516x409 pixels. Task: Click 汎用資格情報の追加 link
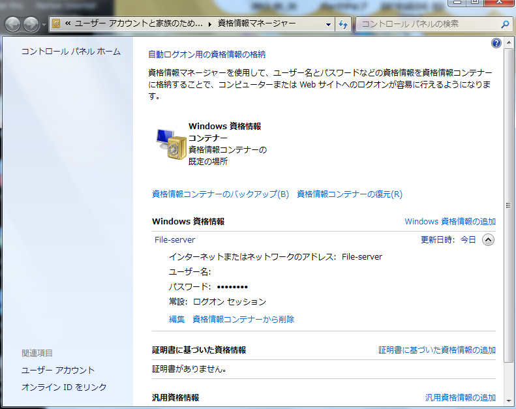(x=461, y=398)
